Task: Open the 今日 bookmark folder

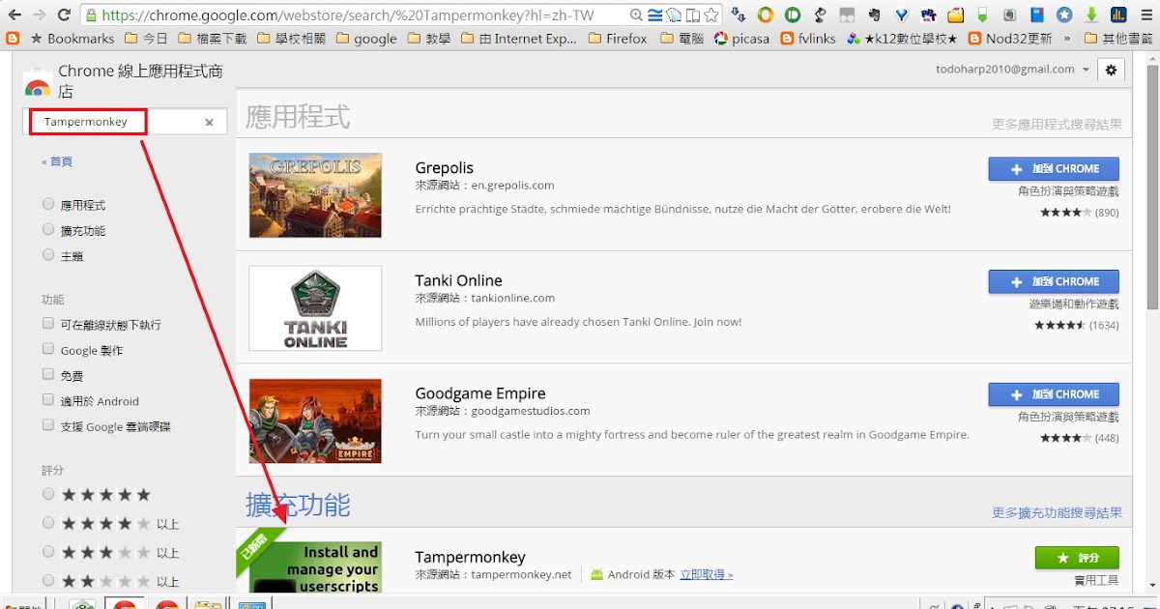Action: (x=146, y=39)
